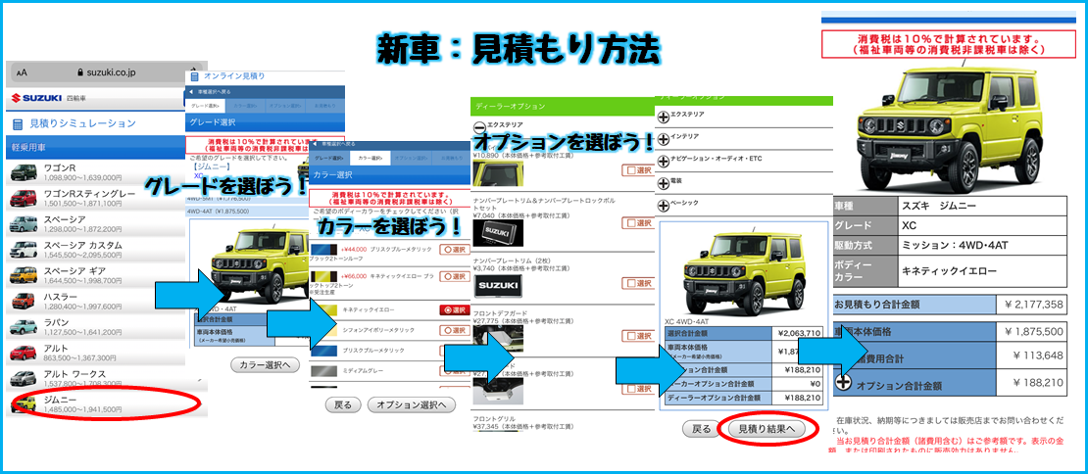
Task: Select the スペーシア カスタム car thumbnail
Action: [24, 250]
